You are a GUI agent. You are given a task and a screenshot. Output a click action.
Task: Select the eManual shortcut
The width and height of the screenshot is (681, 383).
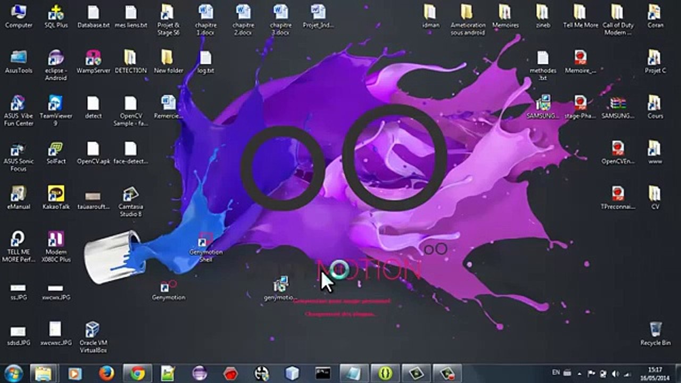(19, 198)
